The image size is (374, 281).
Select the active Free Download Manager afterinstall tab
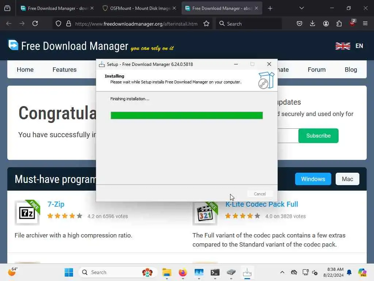(222, 8)
